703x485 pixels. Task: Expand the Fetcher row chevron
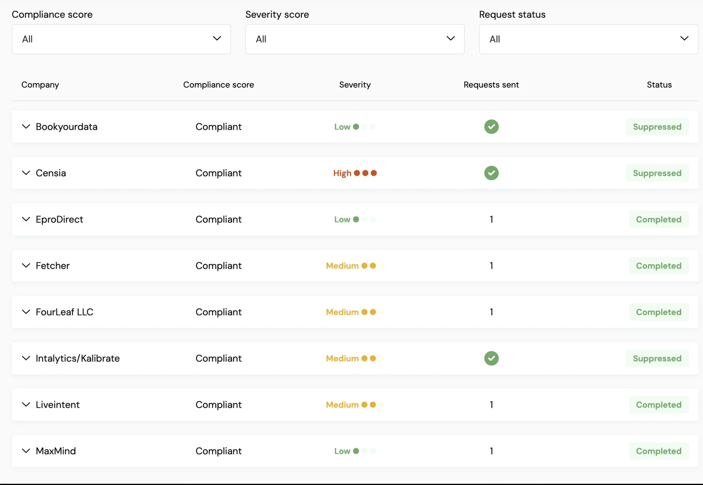(x=26, y=266)
